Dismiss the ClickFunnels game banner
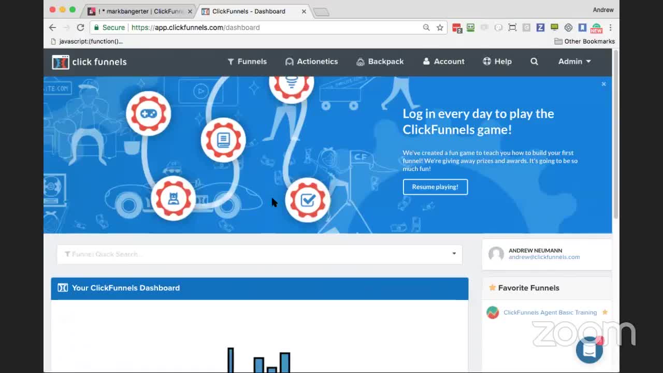Image resolution: width=663 pixels, height=373 pixels. [x=603, y=84]
